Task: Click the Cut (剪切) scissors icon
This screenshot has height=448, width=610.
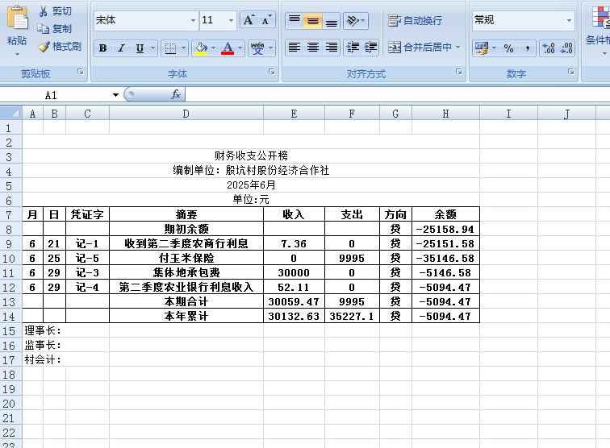Action: click(44, 11)
